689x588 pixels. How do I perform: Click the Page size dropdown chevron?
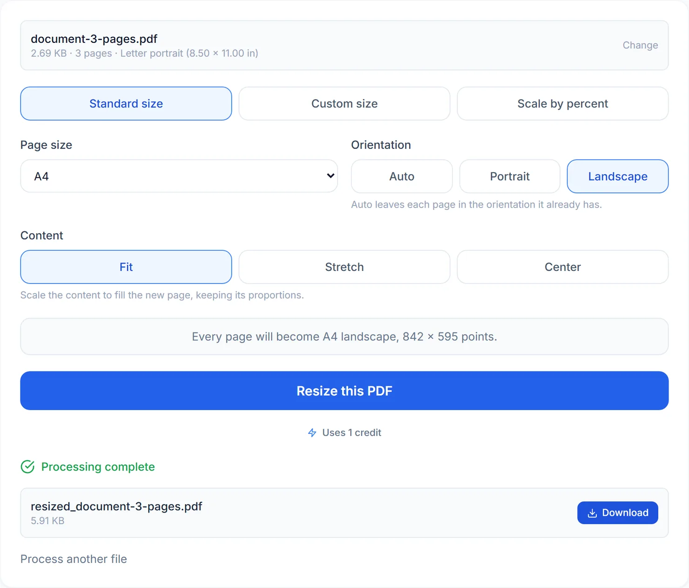click(x=331, y=176)
